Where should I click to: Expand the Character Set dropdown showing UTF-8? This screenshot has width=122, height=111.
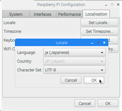(75, 70)
